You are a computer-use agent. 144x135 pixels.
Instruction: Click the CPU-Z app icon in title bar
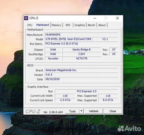click(26, 18)
